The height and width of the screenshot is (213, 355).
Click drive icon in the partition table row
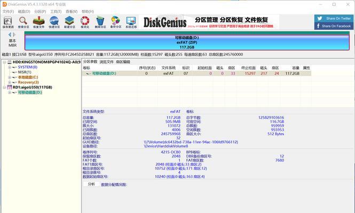click(x=89, y=73)
